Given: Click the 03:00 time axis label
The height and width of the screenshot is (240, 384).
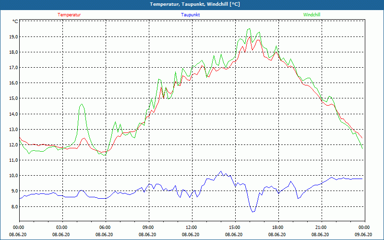Looking at the screenshot, I should coord(61,228).
